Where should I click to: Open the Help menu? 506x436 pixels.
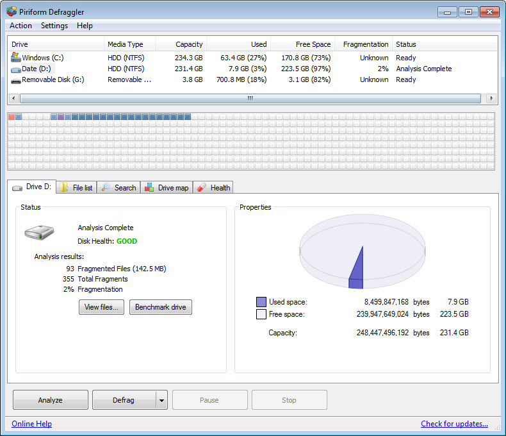tap(85, 26)
